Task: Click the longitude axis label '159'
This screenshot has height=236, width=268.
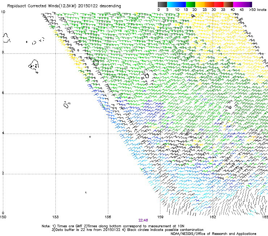Action: pyautogui.click(x=160, y=217)
